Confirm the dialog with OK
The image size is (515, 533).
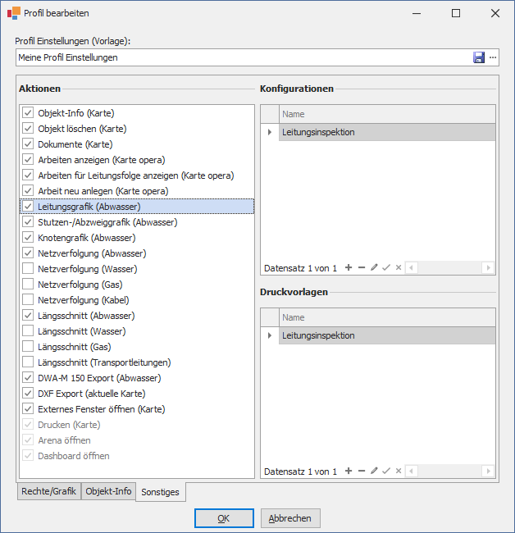pyautogui.click(x=224, y=518)
